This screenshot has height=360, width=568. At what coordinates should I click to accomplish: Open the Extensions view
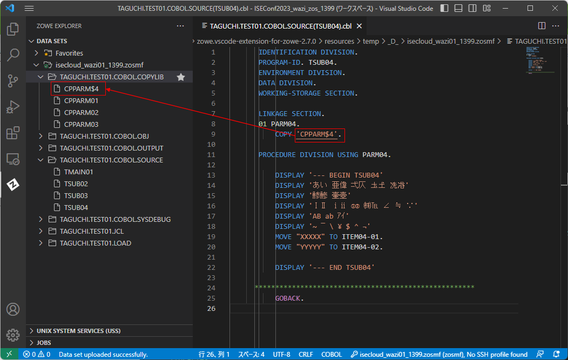(x=13, y=133)
